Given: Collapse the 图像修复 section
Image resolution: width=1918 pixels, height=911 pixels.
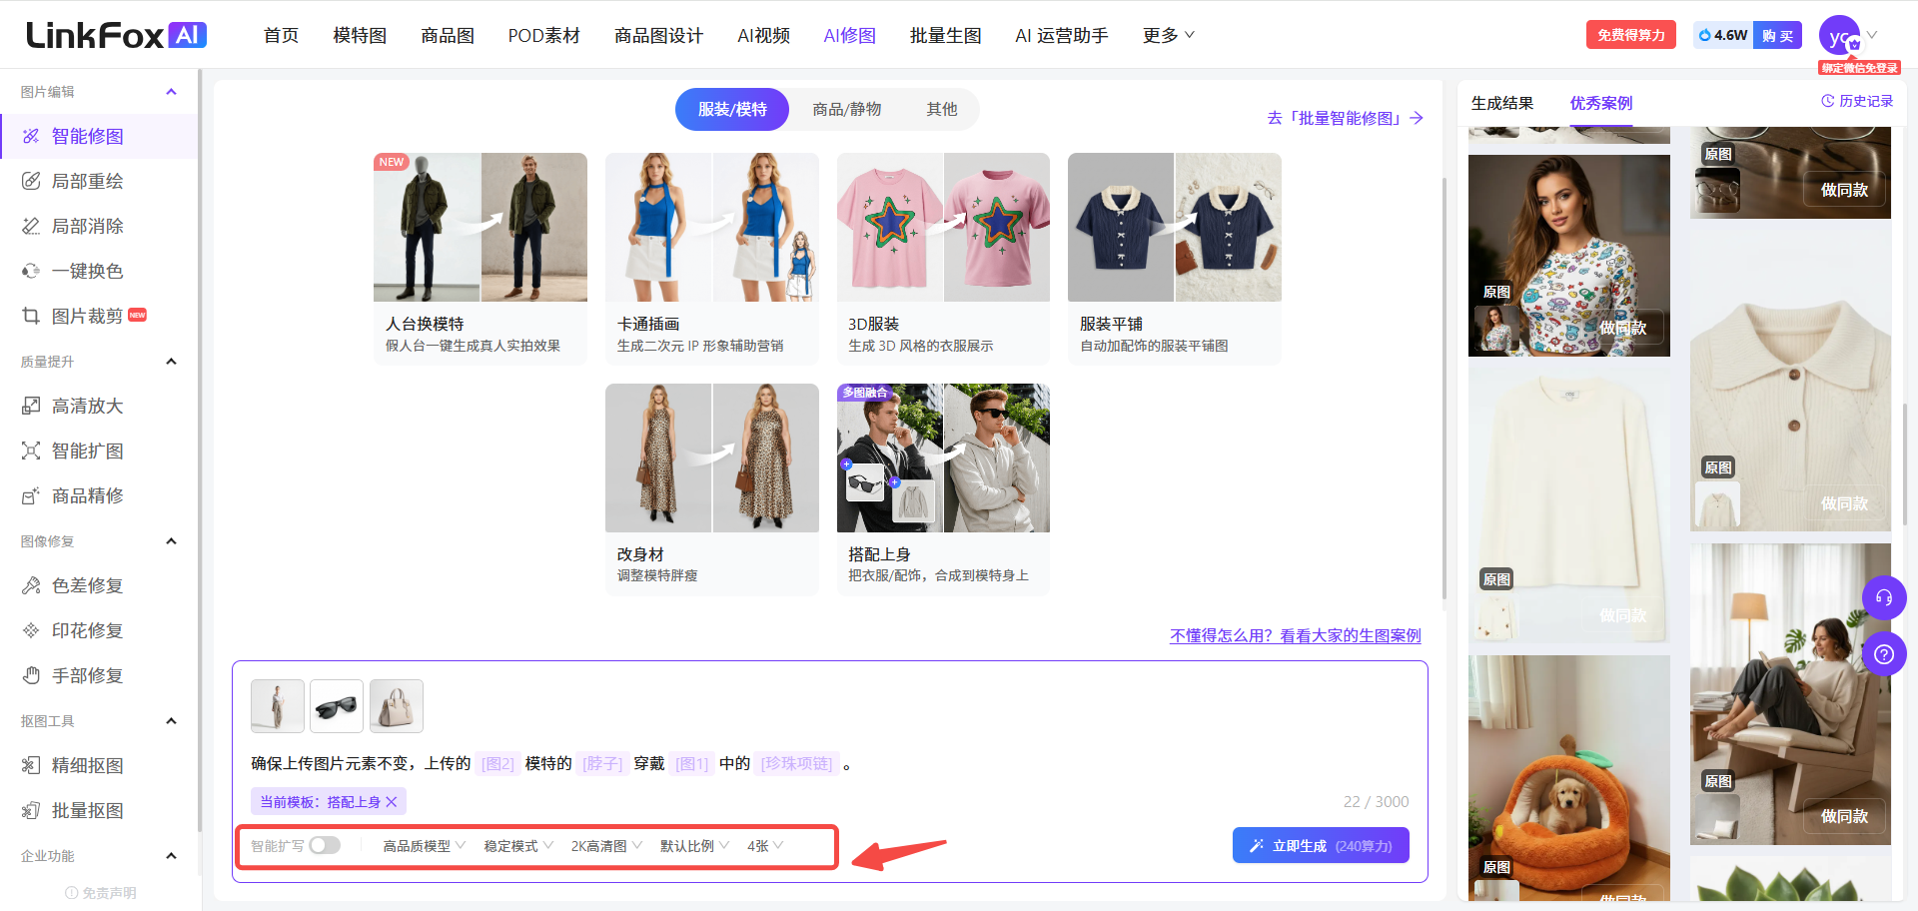Looking at the screenshot, I should 171,541.
